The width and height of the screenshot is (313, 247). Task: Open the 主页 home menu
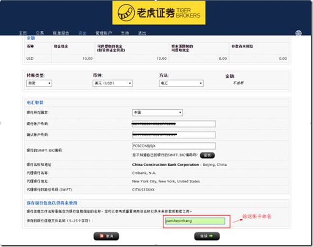pos(23,33)
